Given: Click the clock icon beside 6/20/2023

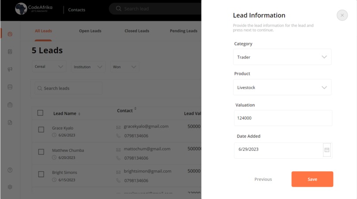Looking at the screenshot, I should [x=54, y=157].
